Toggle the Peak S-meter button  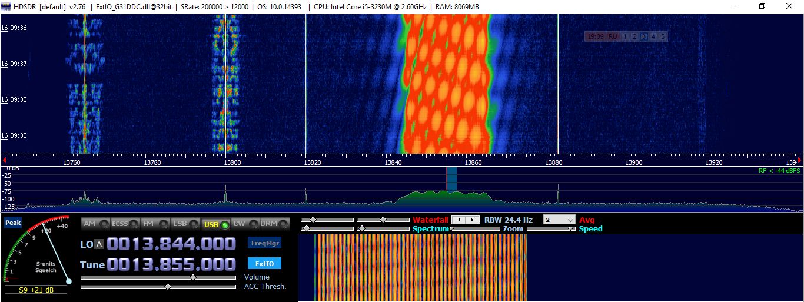[13, 223]
